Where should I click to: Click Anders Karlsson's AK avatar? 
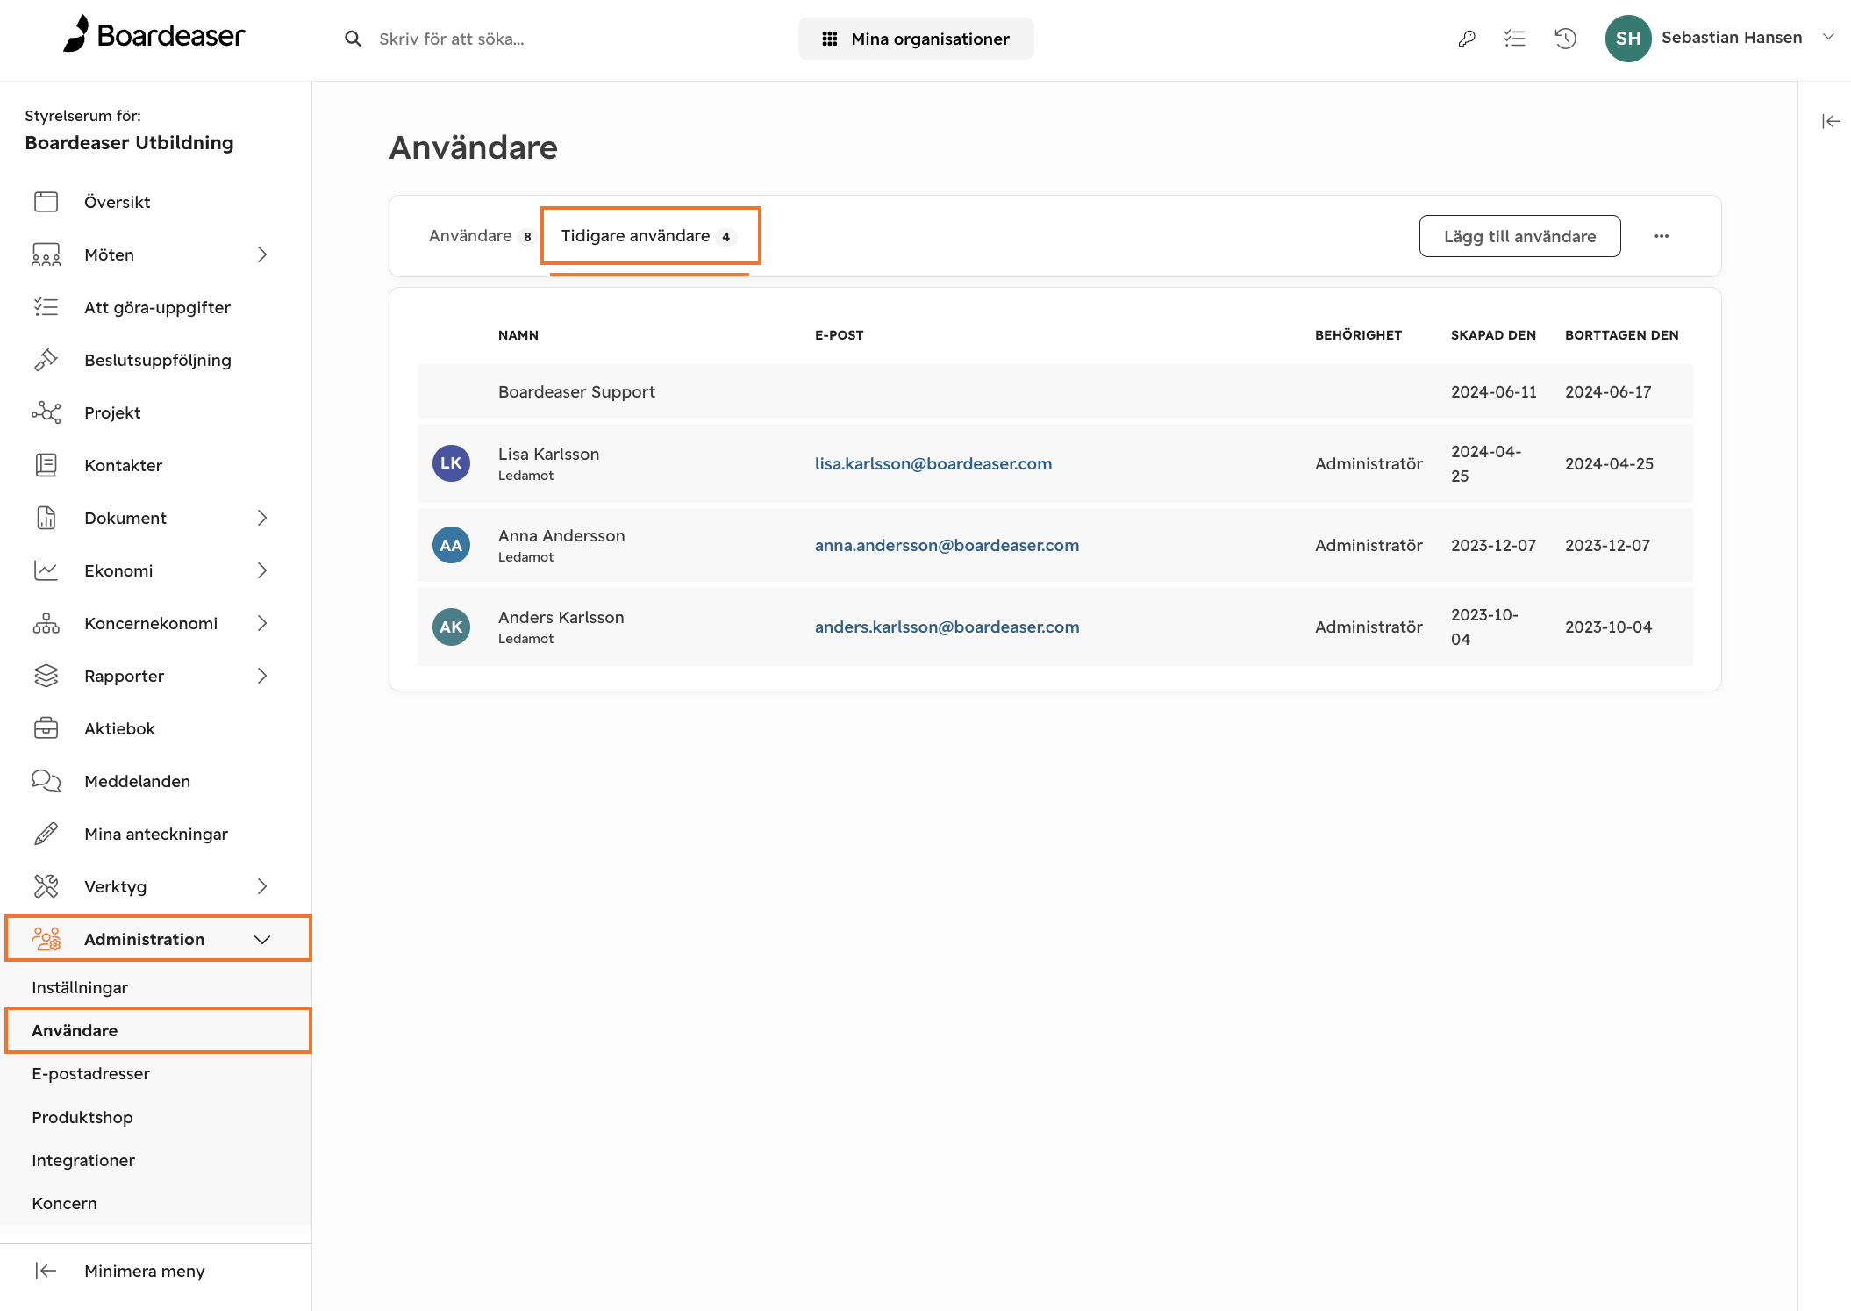(x=451, y=627)
